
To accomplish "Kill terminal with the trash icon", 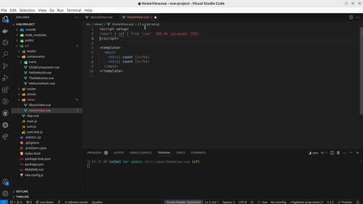I will 338,152.
